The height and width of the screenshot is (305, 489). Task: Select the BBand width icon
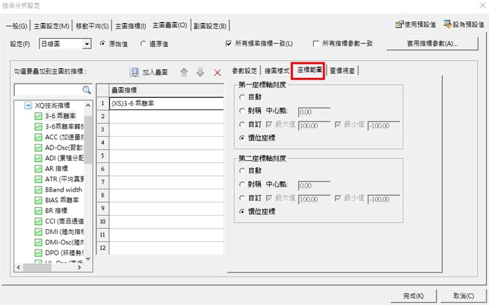(38, 190)
